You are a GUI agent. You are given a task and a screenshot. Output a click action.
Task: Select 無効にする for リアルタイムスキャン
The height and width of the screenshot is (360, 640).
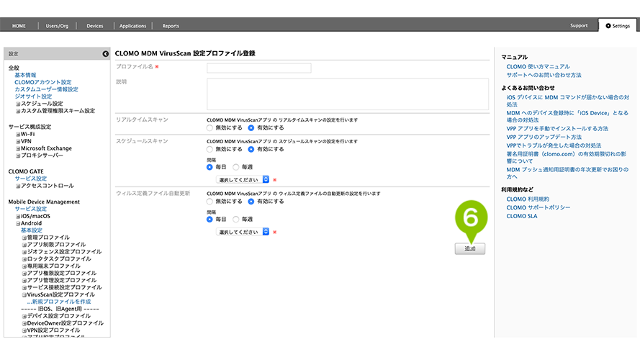point(209,127)
